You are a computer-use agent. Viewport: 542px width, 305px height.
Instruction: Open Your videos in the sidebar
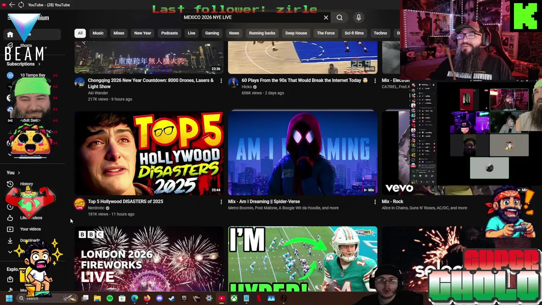[x=30, y=229]
